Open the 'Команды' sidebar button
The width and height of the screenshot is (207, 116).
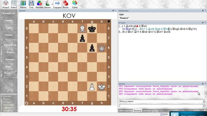10,59
